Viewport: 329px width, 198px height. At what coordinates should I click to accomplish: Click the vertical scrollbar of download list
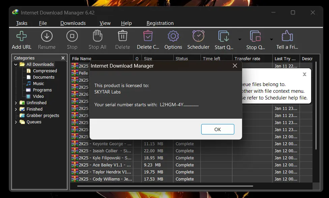pos(316,106)
